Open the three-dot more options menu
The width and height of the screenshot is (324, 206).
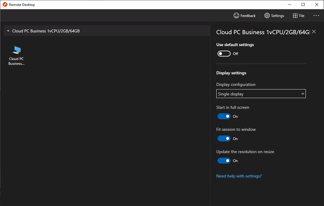[x=316, y=15]
